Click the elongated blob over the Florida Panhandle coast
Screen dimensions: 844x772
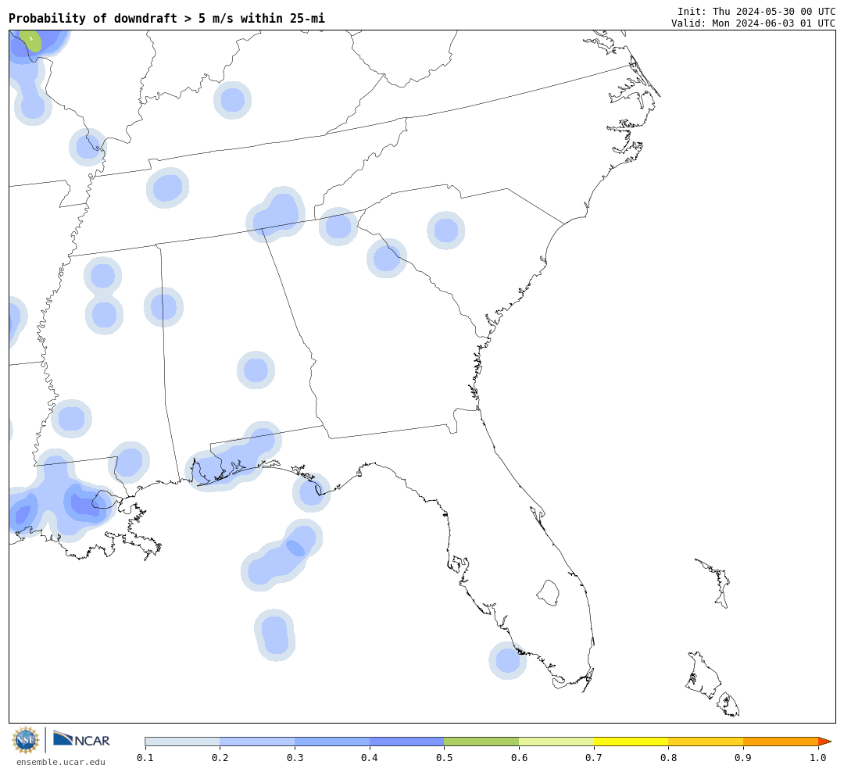click(x=234, y=456)
